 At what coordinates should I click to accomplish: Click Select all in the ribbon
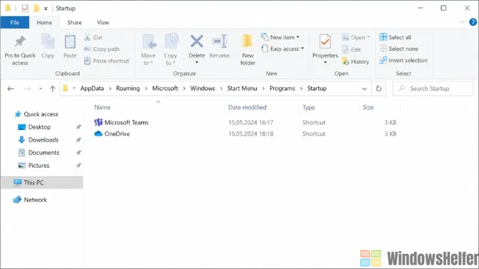tap(395, 37)
